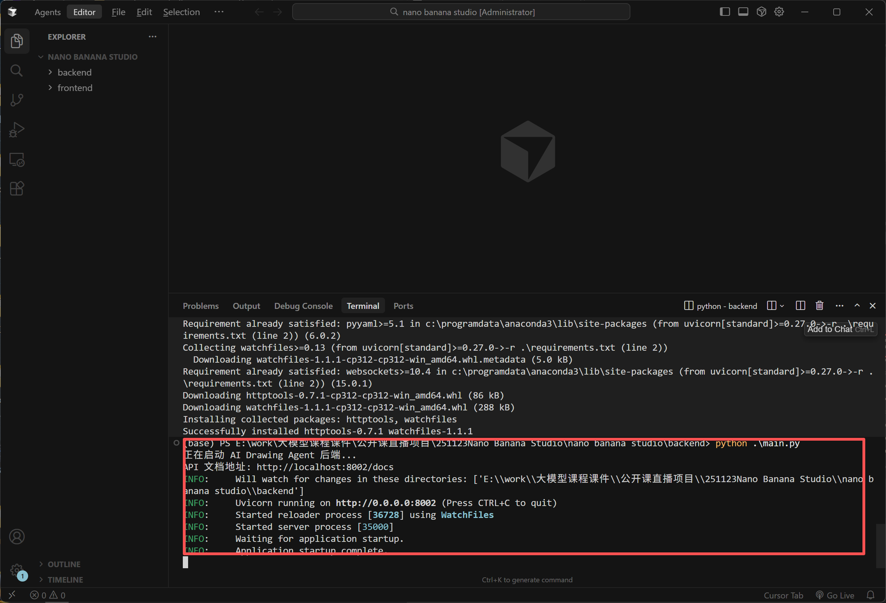Open the Remote Explorer view icon
Image resolution: width=886 pixels, height=603 pixels.
[x=17, y=159]
